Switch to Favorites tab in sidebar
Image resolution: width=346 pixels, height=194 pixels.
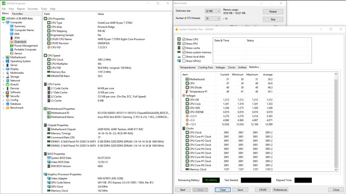(17, 13)
